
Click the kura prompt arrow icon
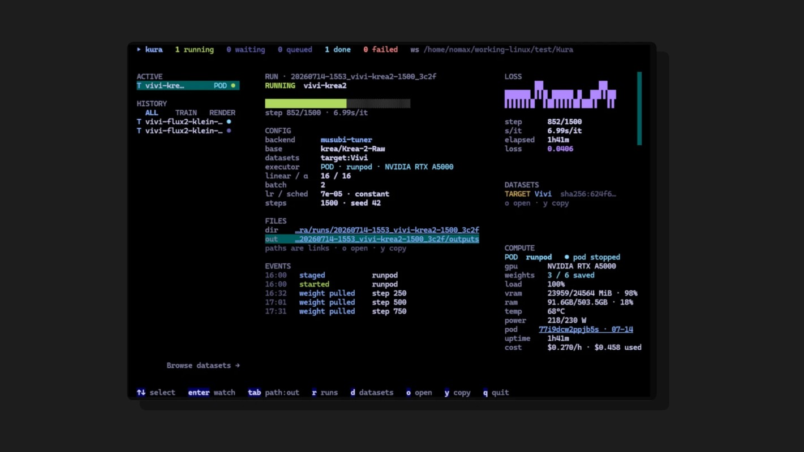[x=139, y=50]
